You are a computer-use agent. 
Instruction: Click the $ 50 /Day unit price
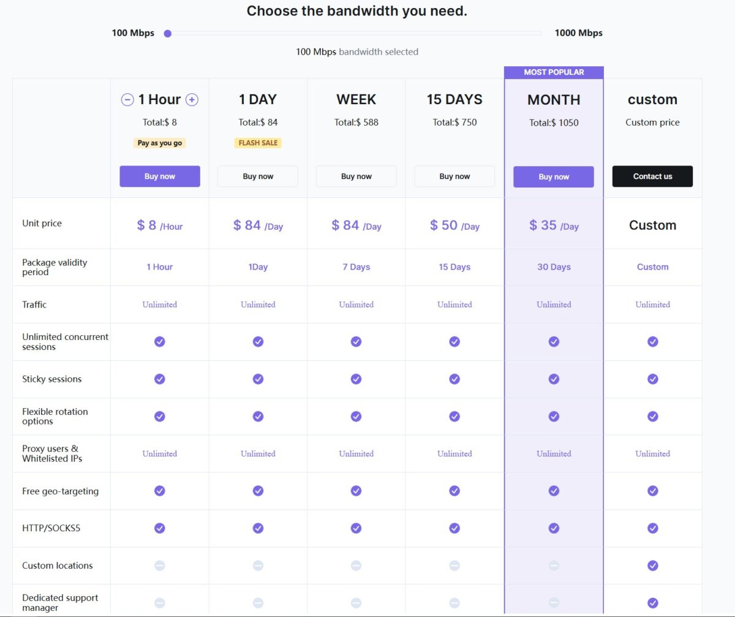454,225
